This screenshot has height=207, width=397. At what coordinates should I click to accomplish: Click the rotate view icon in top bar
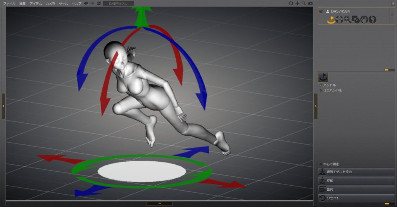point(291,3)
